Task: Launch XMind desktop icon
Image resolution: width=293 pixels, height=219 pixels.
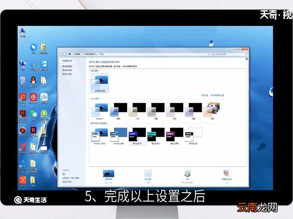Action: click(23, 181)
